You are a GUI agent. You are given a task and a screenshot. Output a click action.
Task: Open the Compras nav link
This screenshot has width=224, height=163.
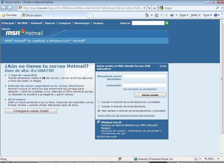[x=64, y=23]
